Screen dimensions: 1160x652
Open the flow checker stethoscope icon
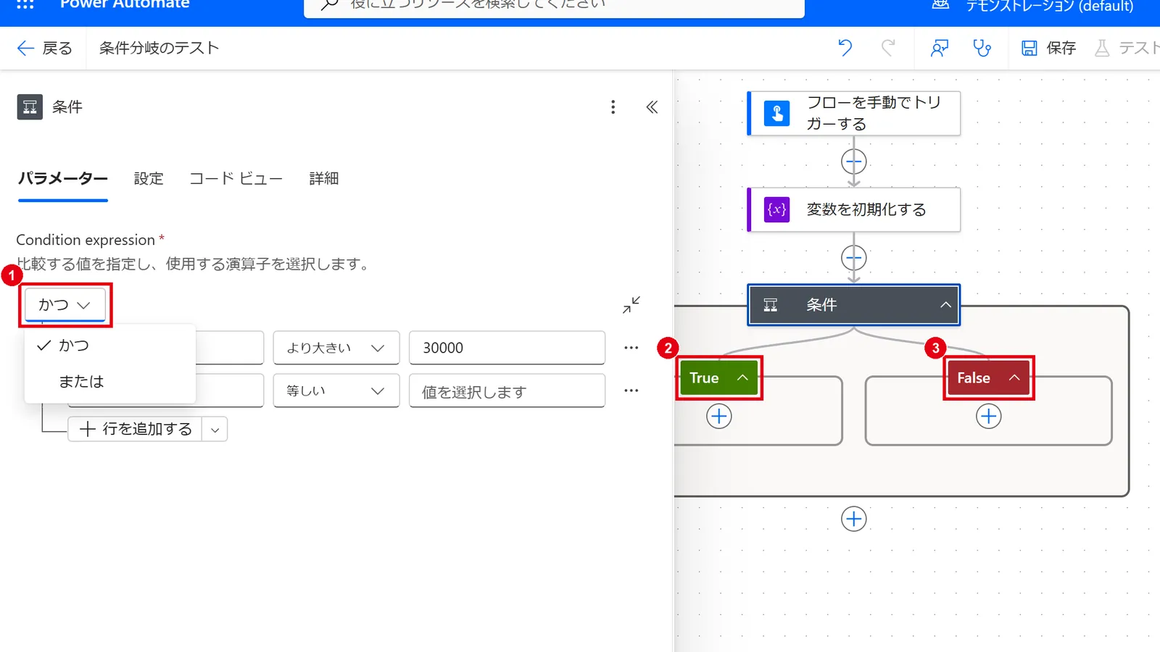tap(982, 49)
